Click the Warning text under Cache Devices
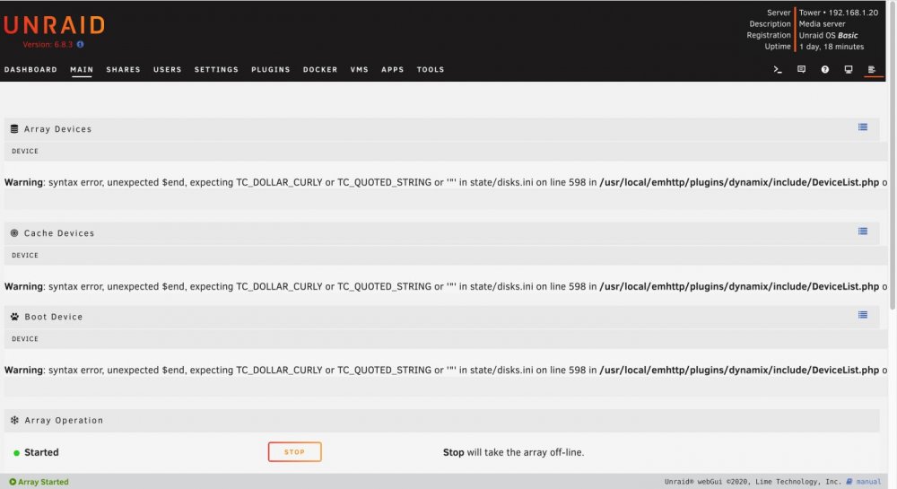Image resolution: width=897 pixels, height=489 pixels. coord(446,286)
